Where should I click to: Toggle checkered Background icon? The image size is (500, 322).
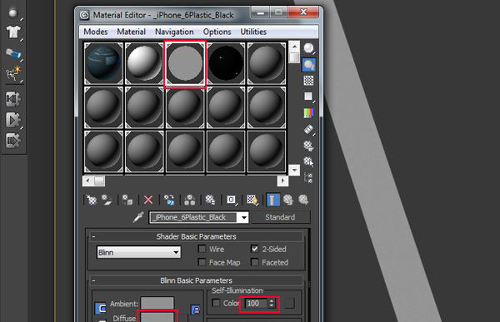click(308, 81)
